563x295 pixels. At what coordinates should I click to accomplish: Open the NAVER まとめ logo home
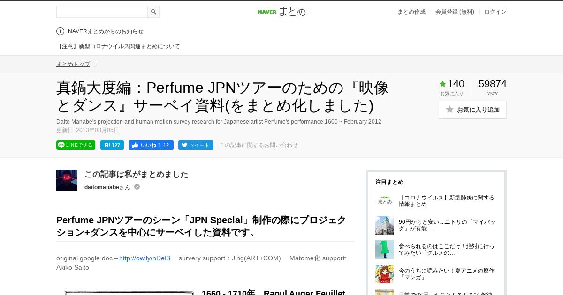point(281,12)
